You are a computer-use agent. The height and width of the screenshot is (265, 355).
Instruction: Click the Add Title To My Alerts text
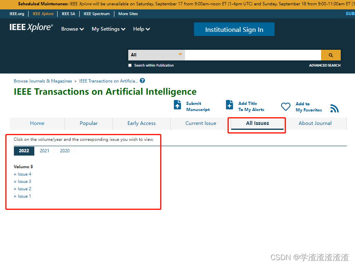[x=251, y=107]
